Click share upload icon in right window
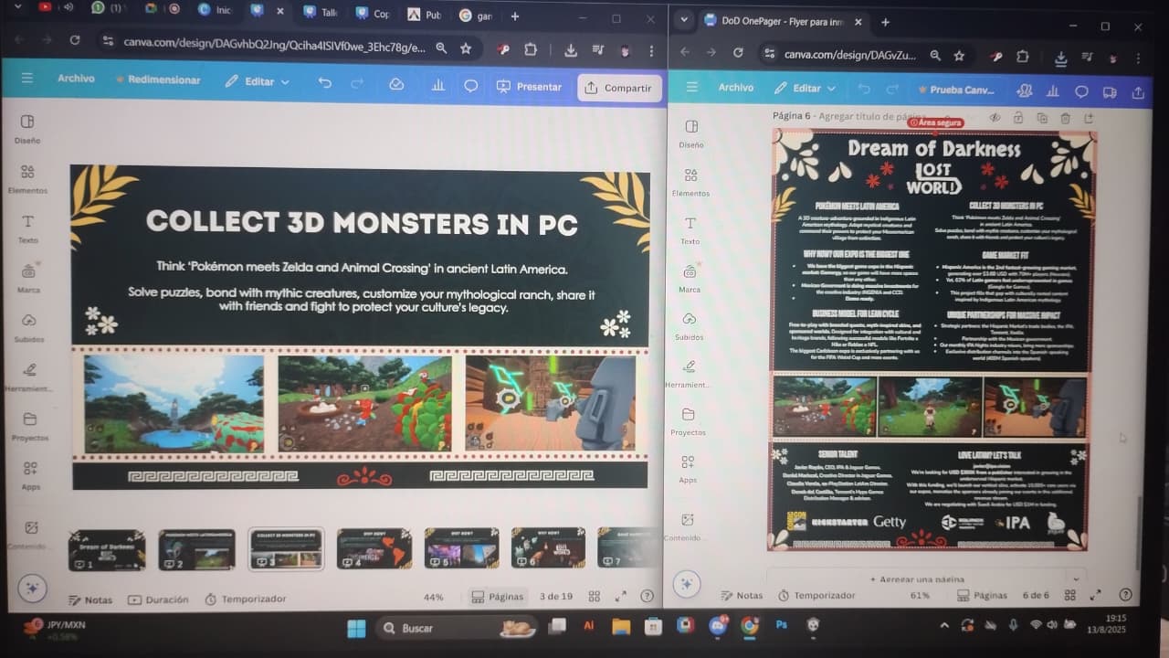This screenshot has height=658, width=1169. (x=1138, y=92)
